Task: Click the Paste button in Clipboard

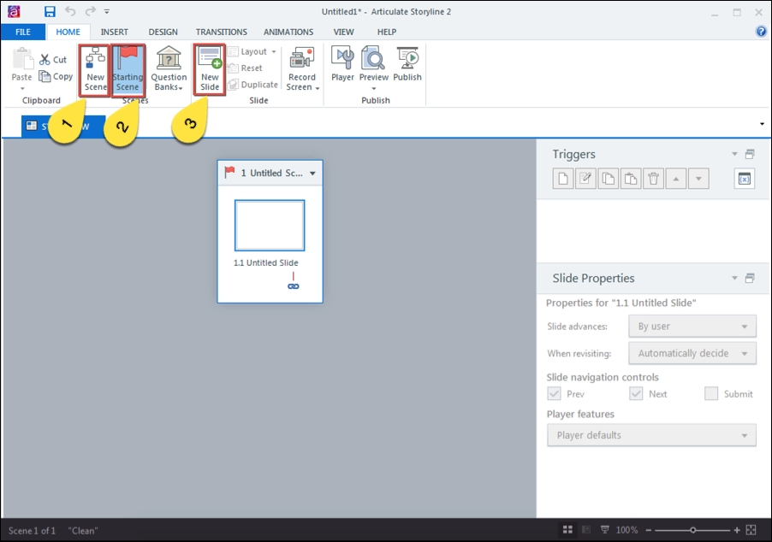Action: pyautogui.click(x=21, y=69)
